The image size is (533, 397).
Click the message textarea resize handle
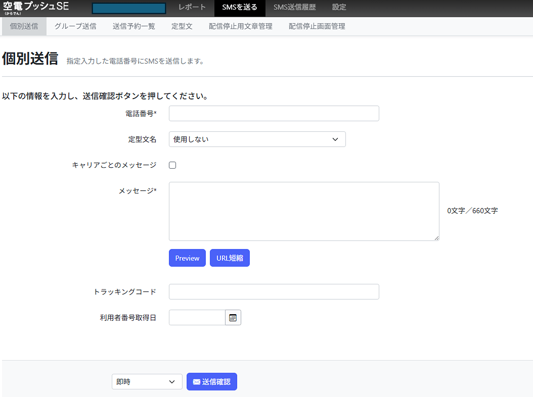tap(436, 238)
